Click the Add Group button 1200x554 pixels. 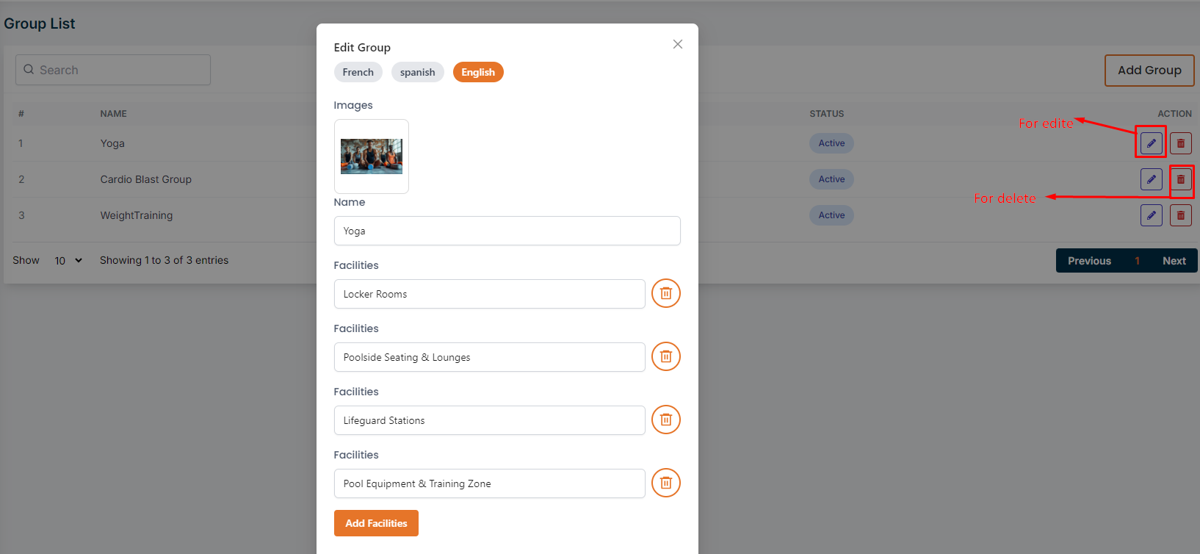(1149, 71)
